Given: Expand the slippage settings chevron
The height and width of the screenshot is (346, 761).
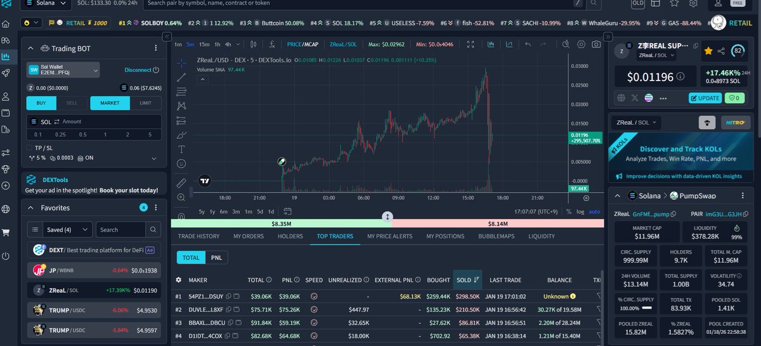Looking at the screenshot, I should [x=153, y=158].
